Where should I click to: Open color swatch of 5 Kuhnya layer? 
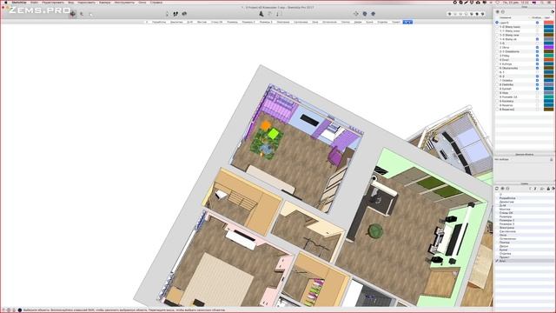[x=548, y=63]
